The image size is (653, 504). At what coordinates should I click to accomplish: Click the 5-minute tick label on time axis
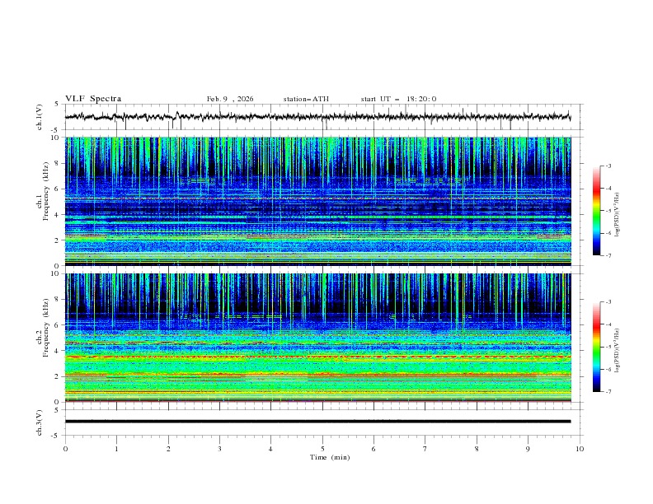(322, 449)
